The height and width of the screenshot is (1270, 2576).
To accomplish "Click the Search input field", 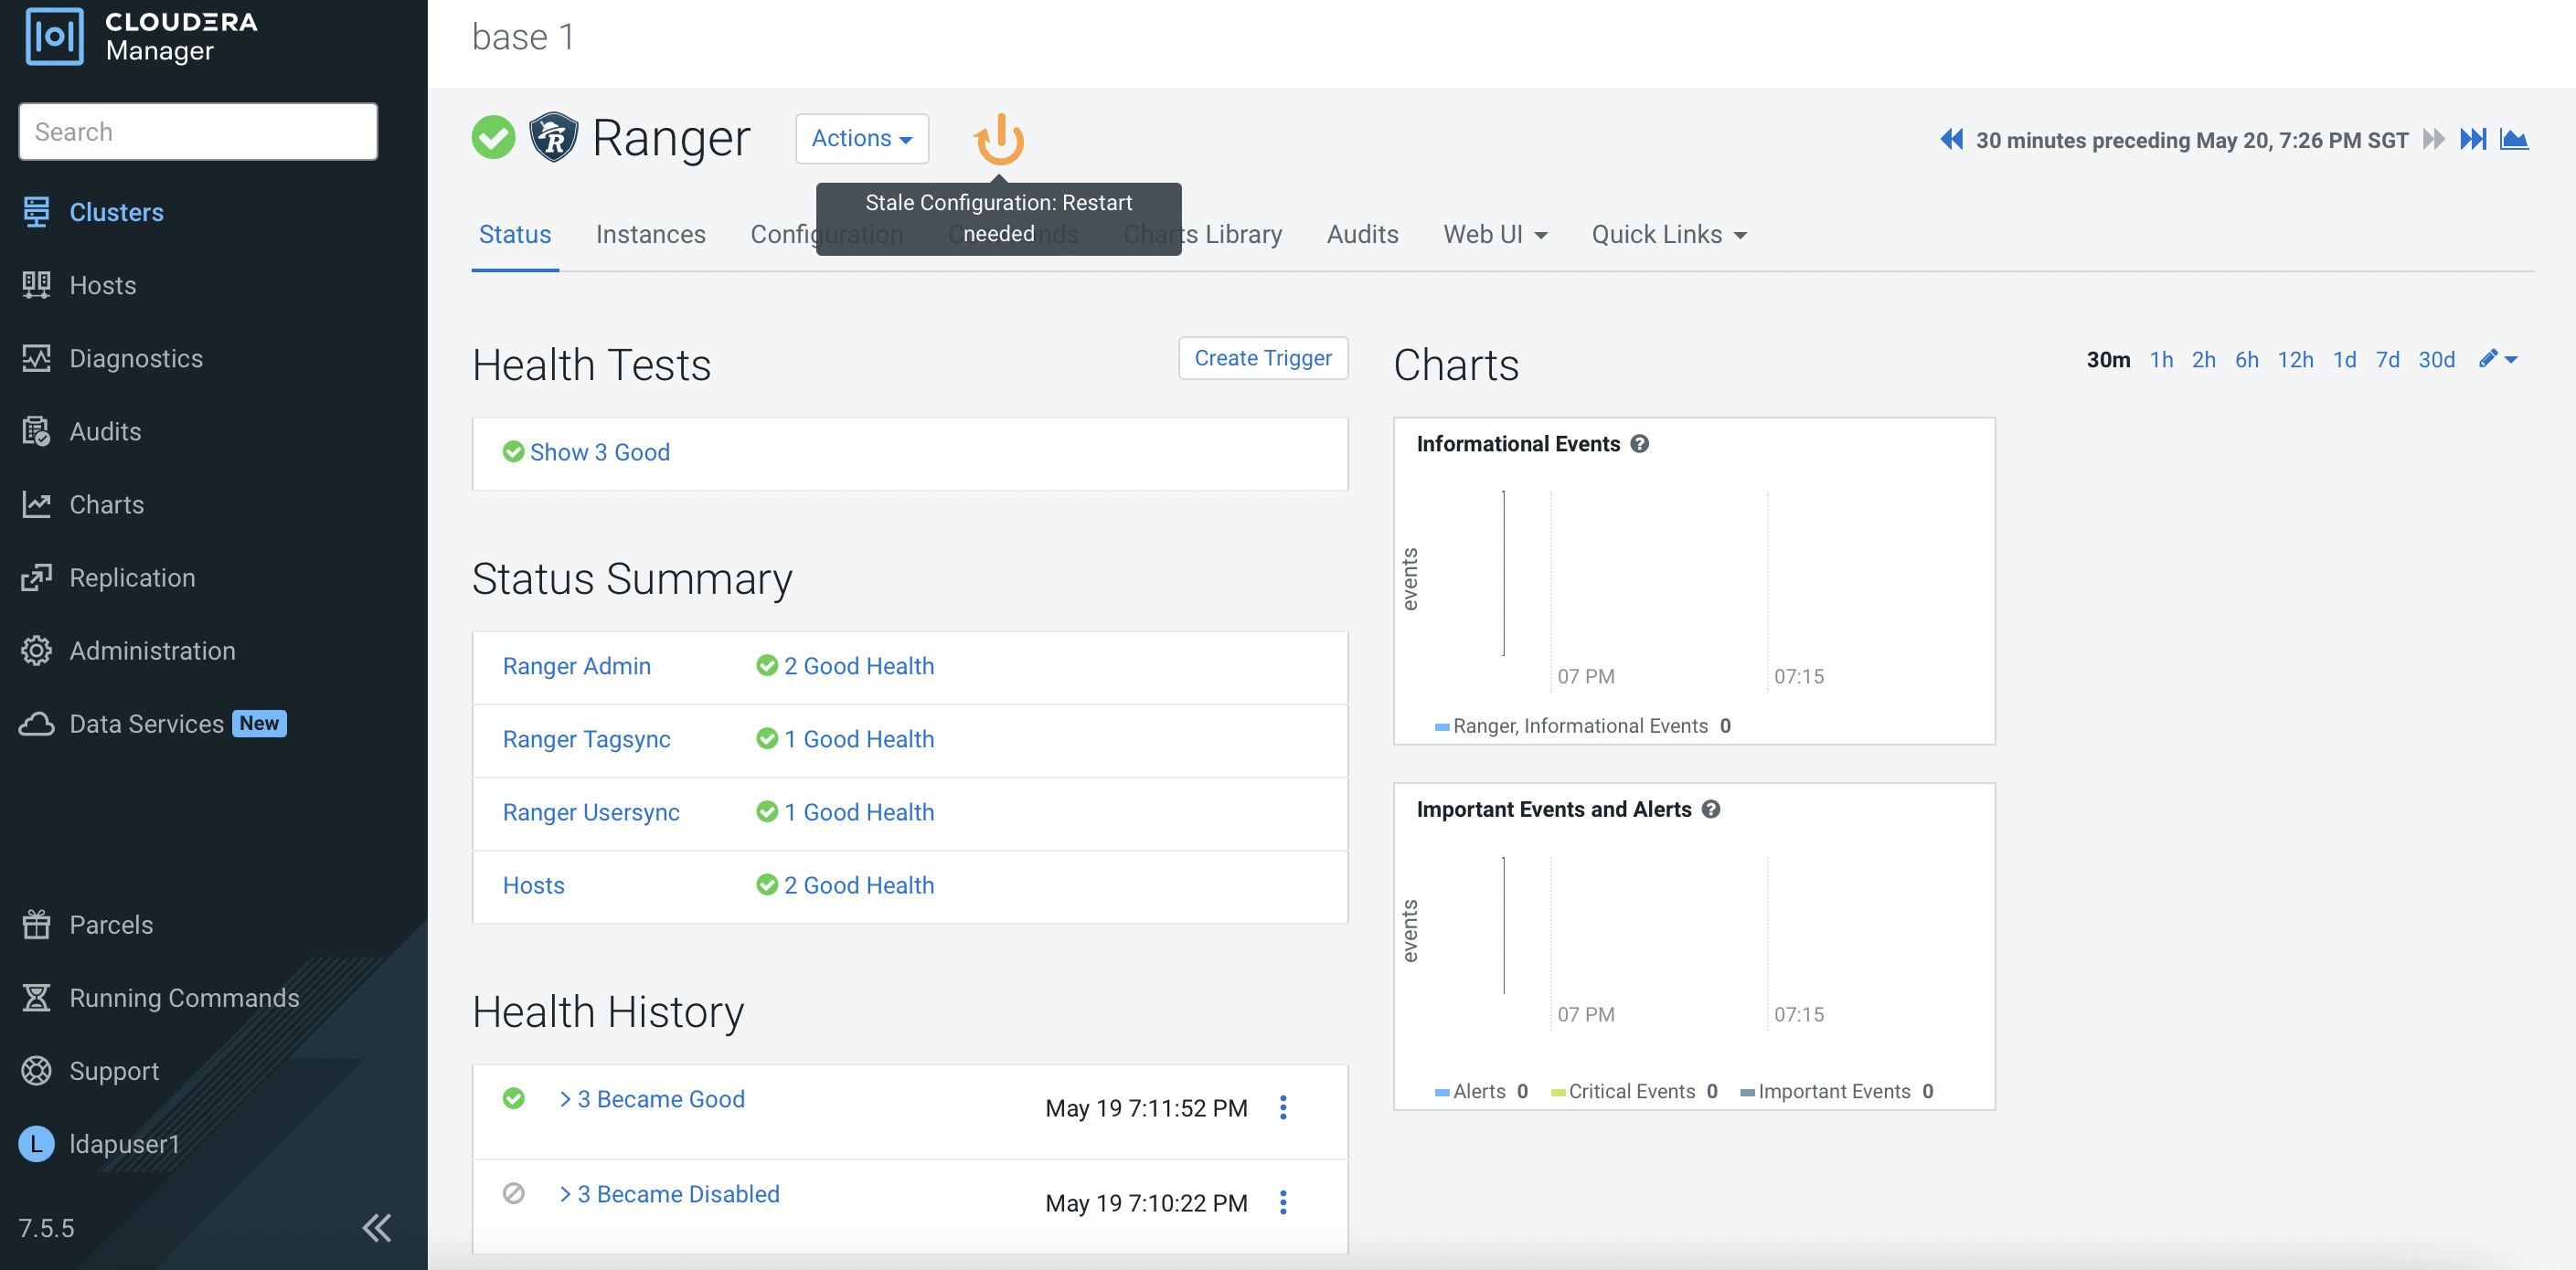I will pyautogui.click(x=198, y=132).
